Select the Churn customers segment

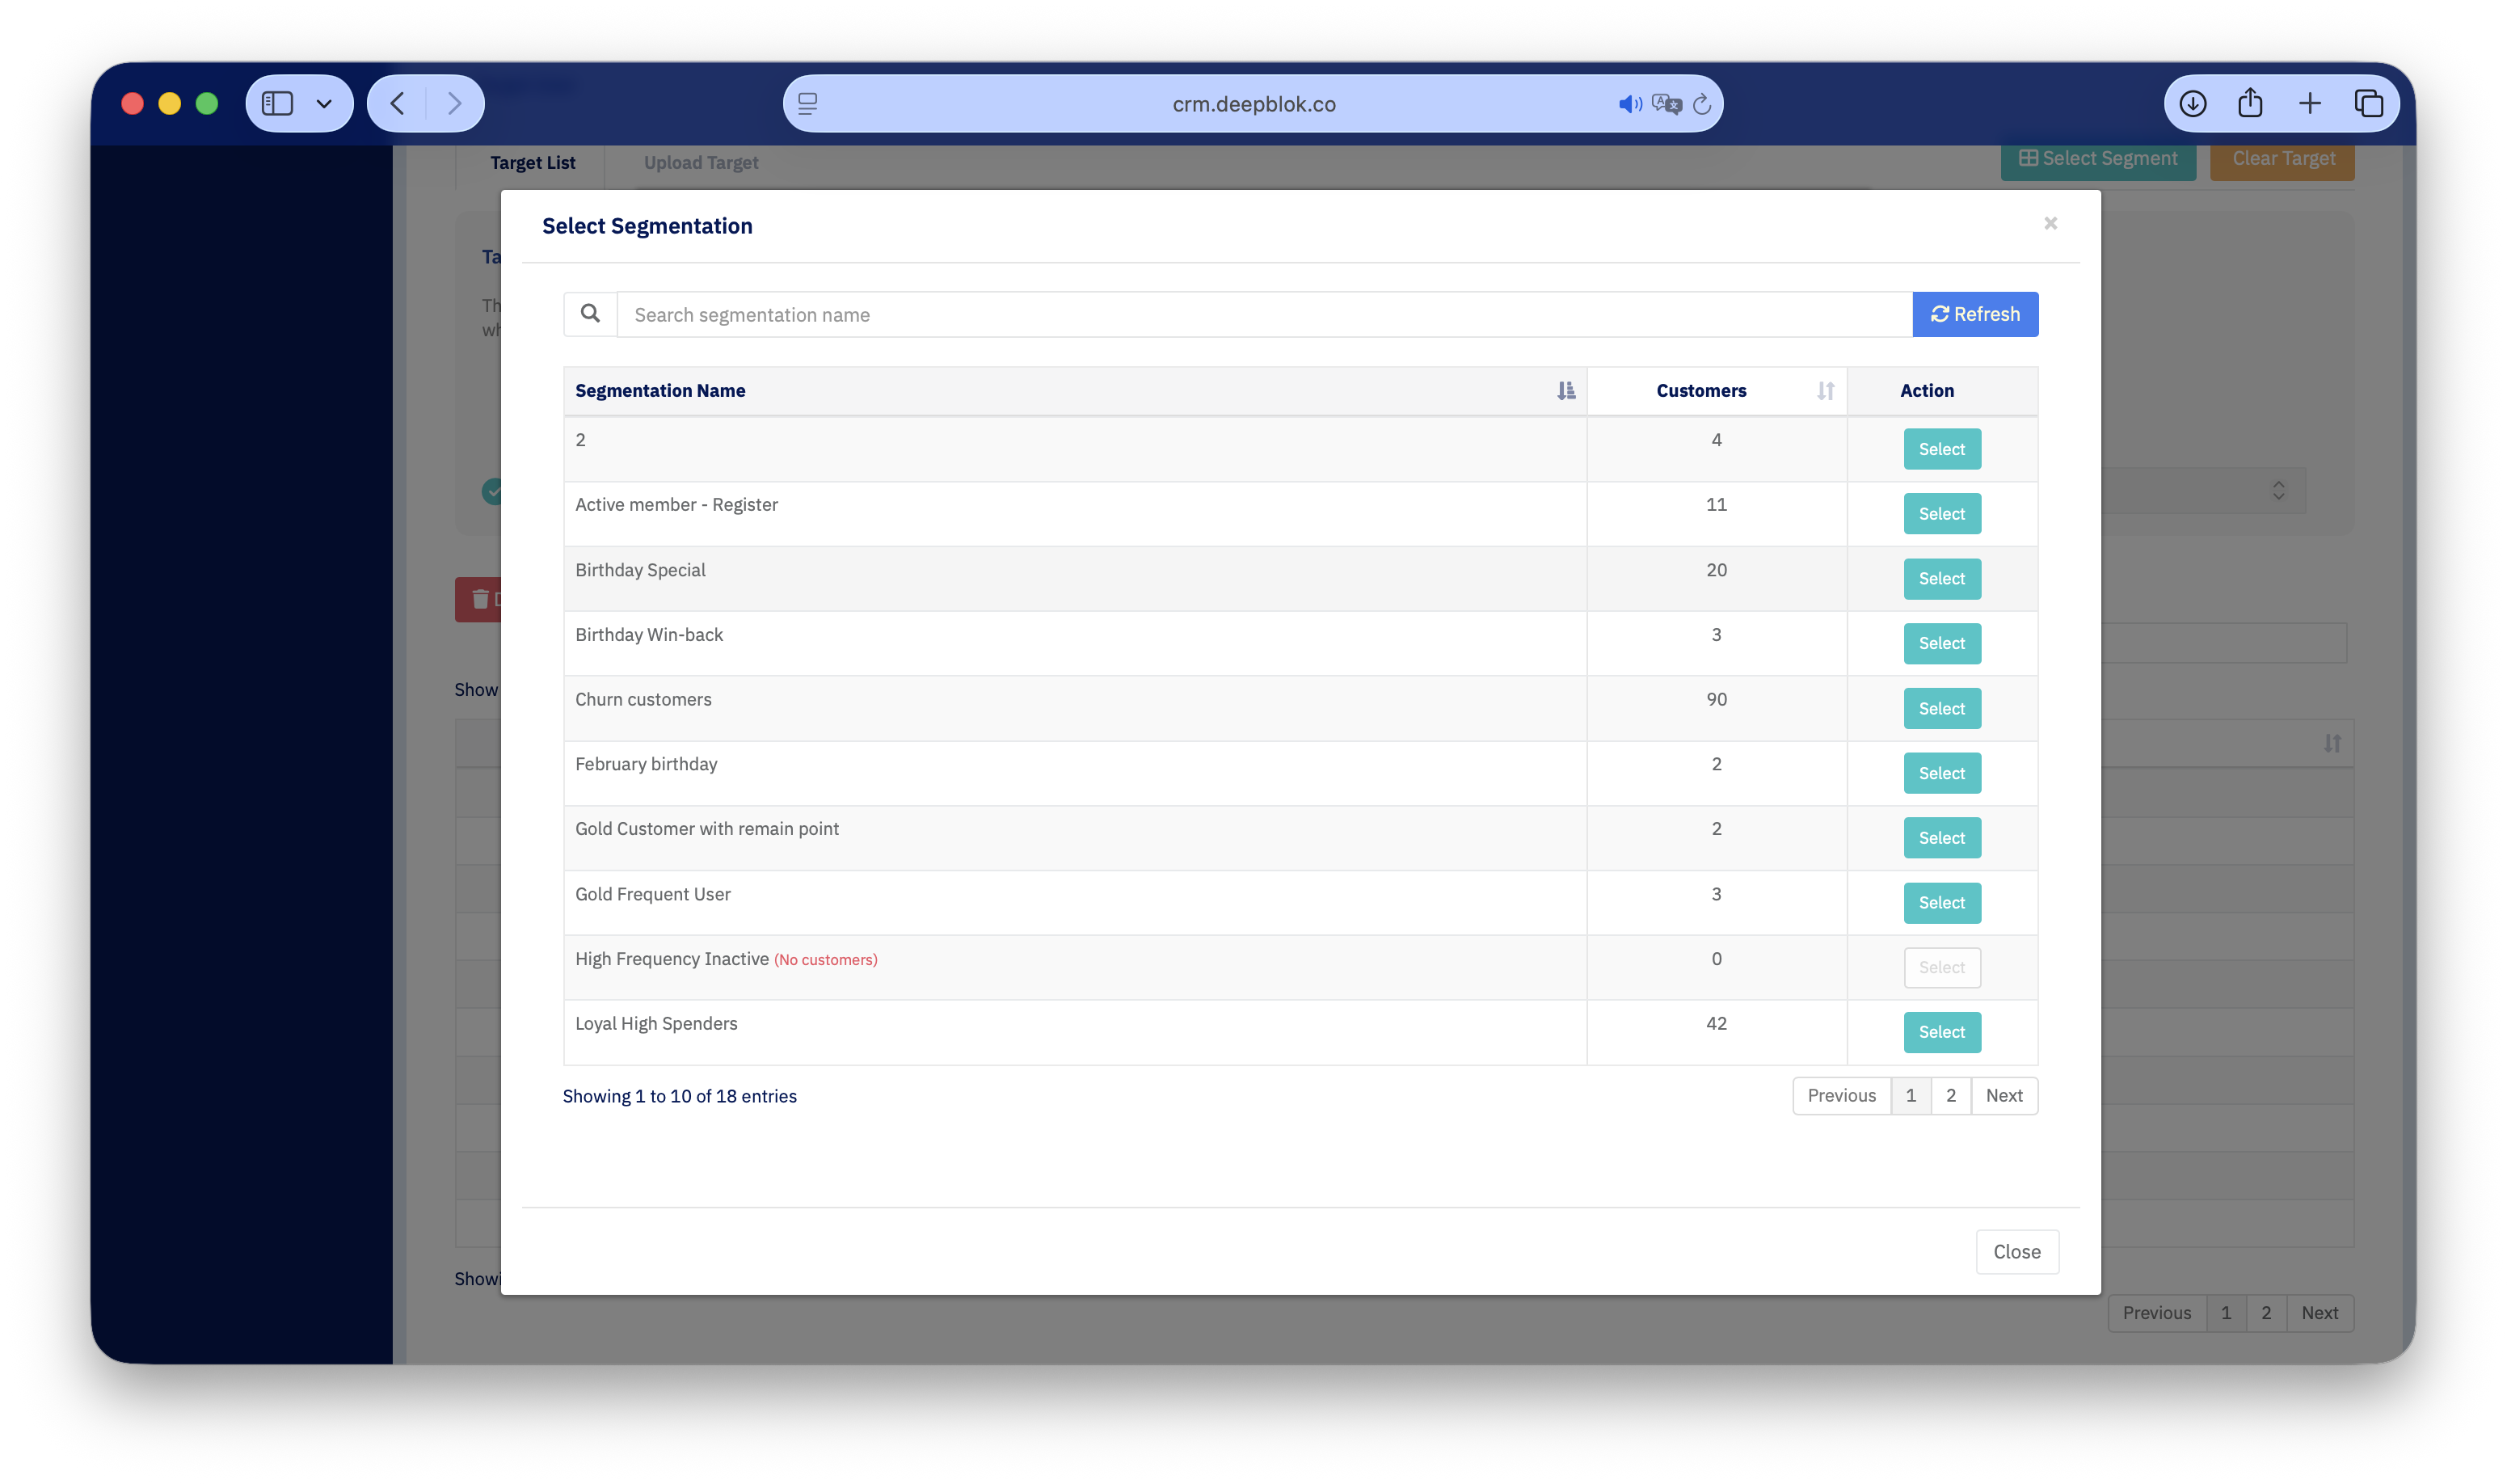(x=1941, y=709)
